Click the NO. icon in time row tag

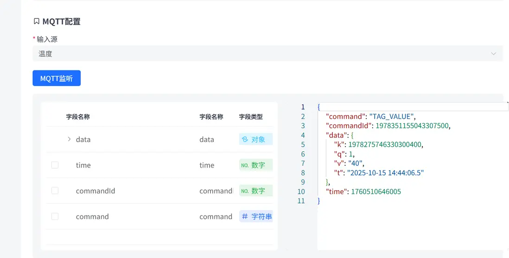tap(245, 165)
